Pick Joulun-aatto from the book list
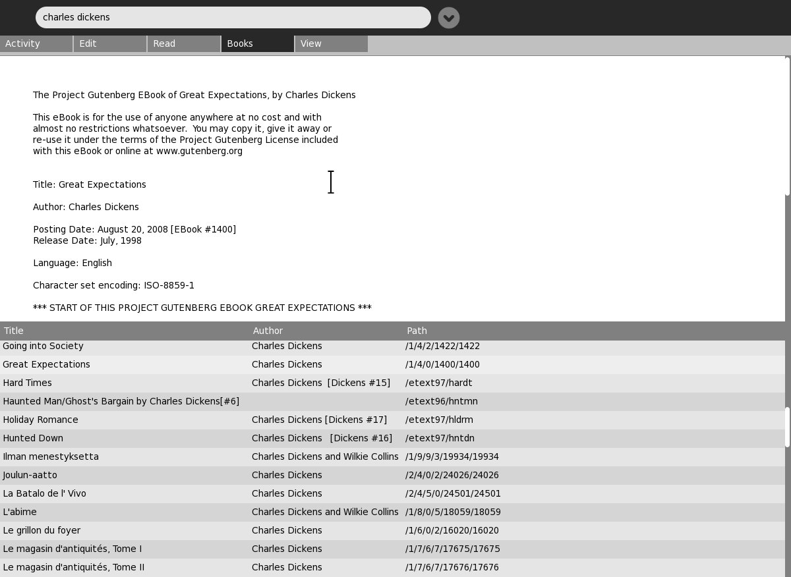 pos(30,475)
